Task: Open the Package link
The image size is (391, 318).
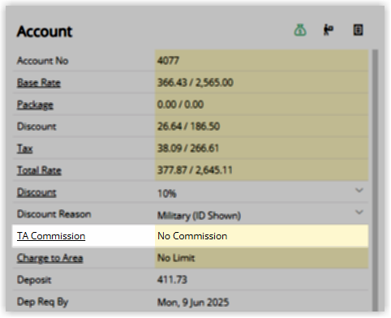Action: [35, 105]
